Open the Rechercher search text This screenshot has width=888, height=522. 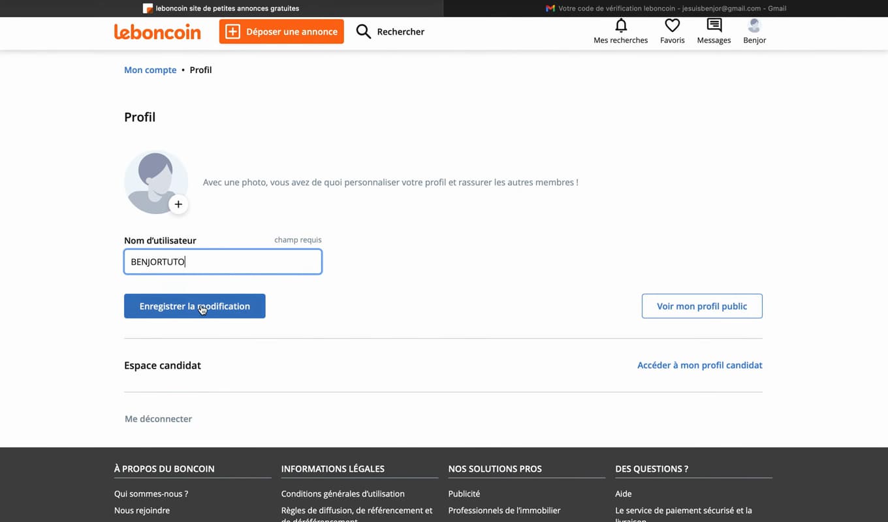pyautogui.click(x=401, y=31)
